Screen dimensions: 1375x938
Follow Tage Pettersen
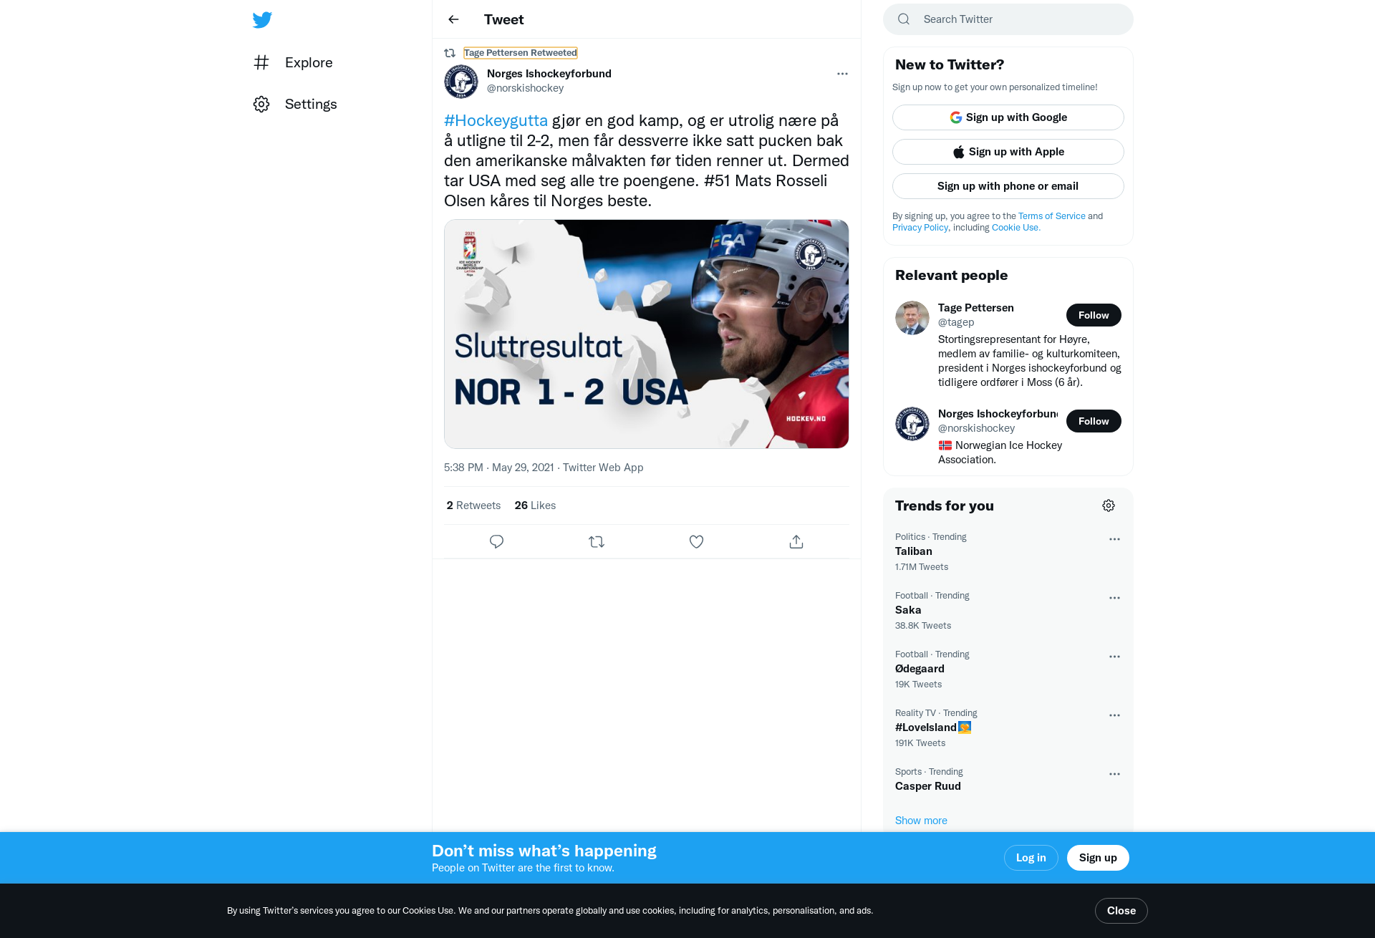[1094, 315]
